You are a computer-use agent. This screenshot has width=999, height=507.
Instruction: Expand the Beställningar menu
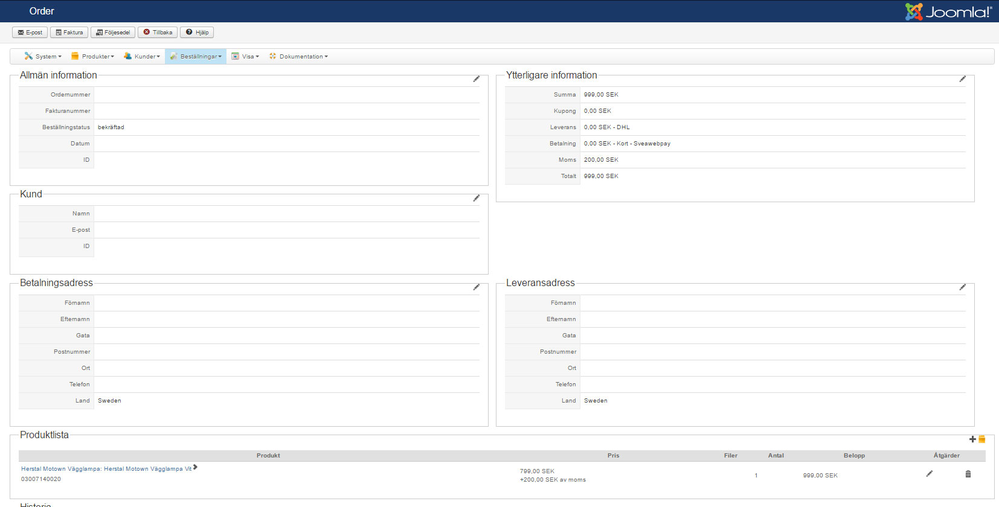pyautogui.click(x=196, y=57)
